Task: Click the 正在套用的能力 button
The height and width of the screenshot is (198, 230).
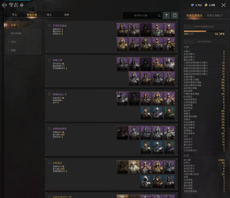Action: (x=204, y=42)
